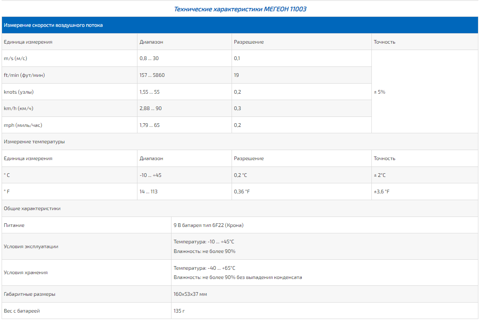Click the resolution '0,2 °C'
The image size is (480, 321).
click(241, 175)
